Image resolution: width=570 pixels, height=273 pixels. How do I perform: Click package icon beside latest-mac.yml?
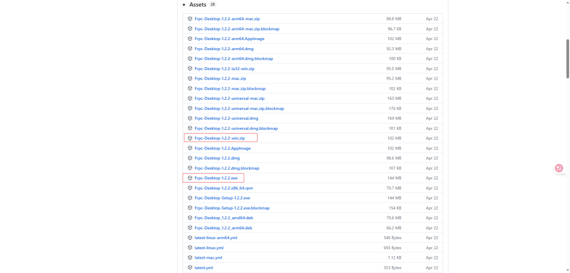[190, 258]
